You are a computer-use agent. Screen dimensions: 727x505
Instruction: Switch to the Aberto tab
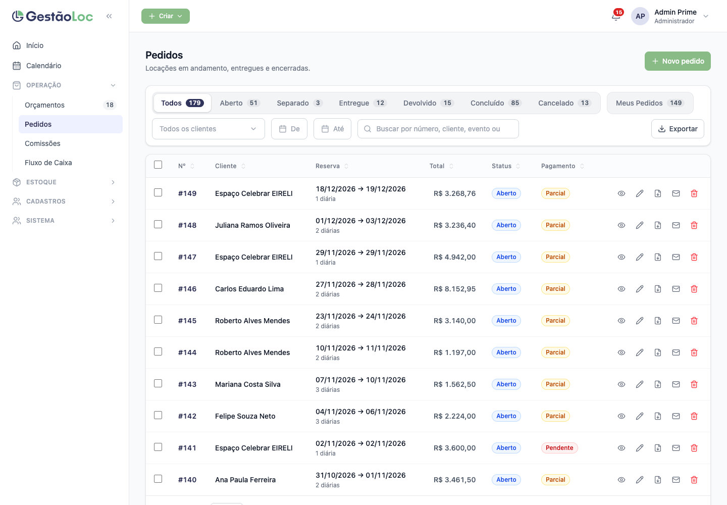[240, 103]
